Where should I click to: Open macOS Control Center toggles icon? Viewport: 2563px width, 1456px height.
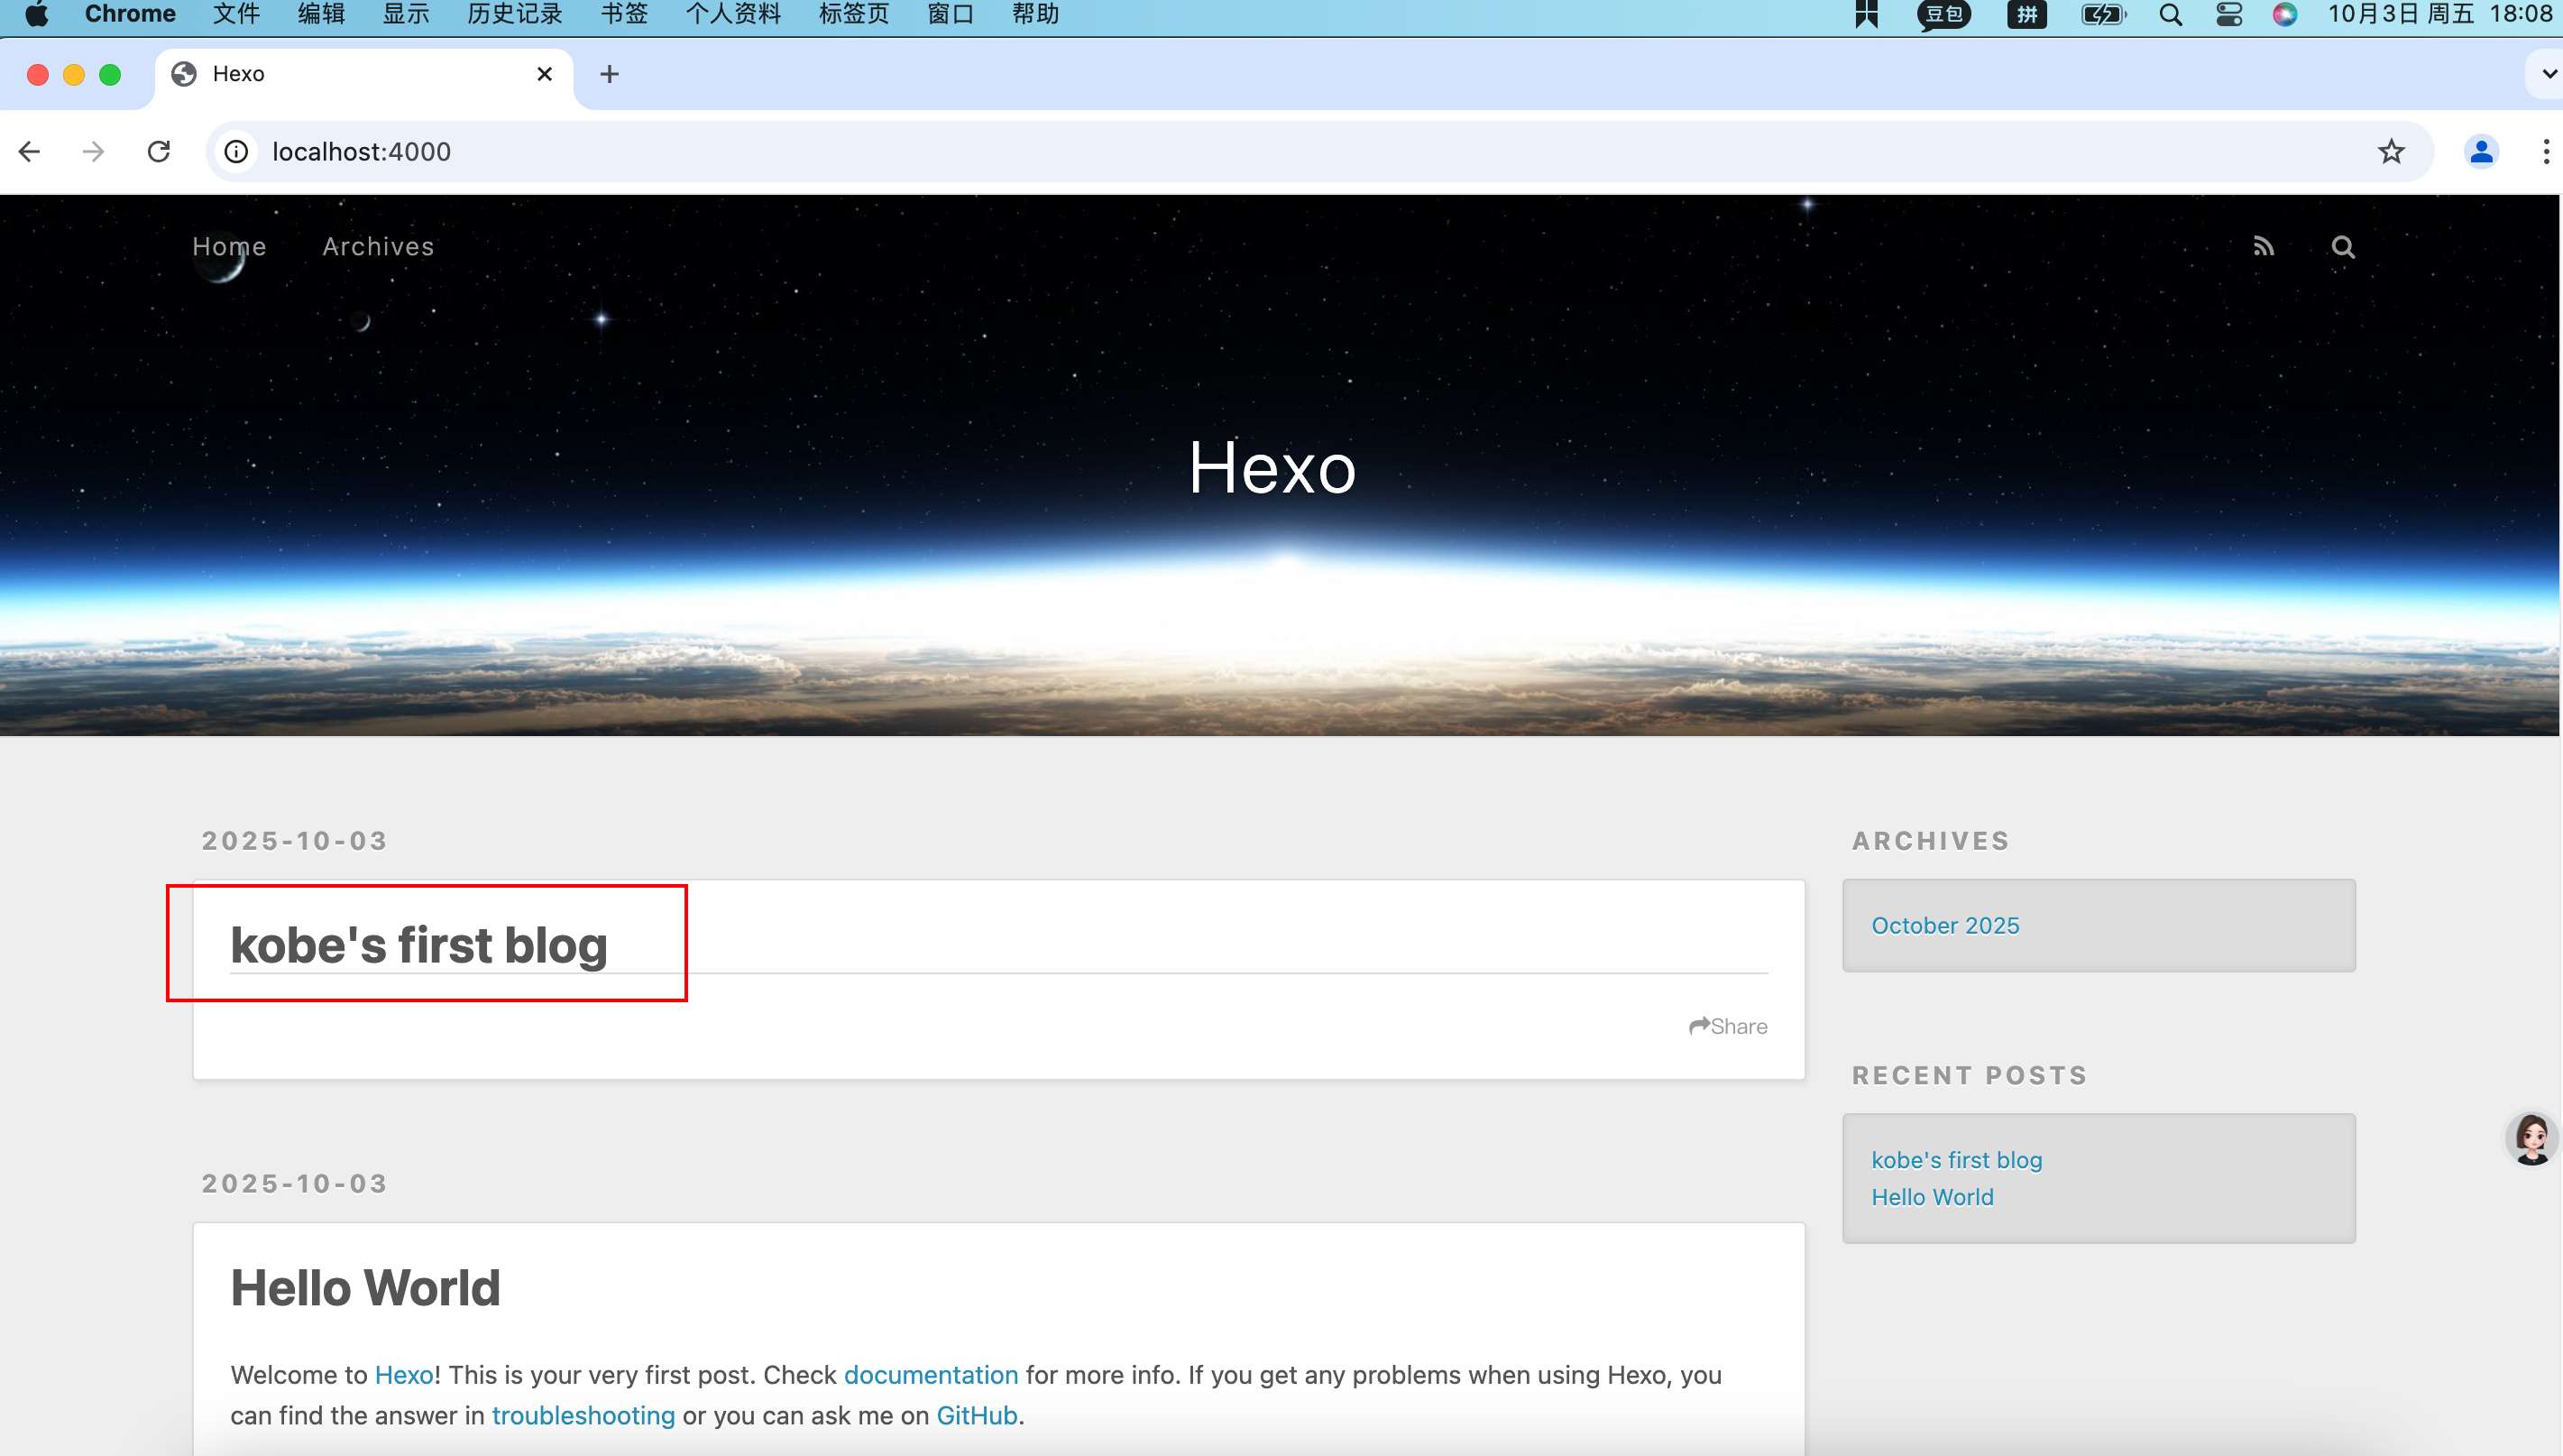[x=2228, y=15]
